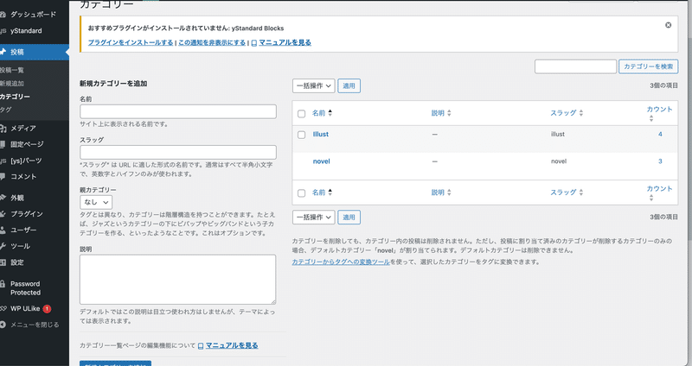The image size is (692, 366).
Task: Open the Illust category link
Action: click(x=321, y=135)
